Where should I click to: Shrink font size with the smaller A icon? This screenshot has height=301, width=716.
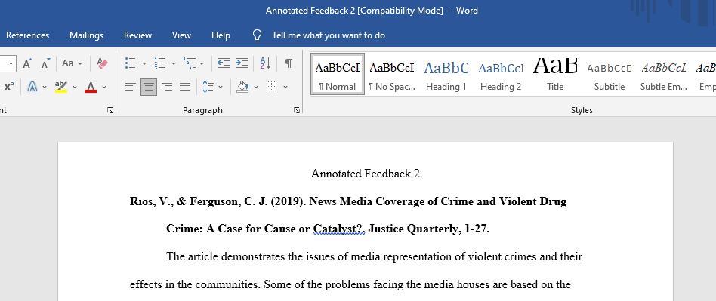pyautogui.click(x=45, y=63)
